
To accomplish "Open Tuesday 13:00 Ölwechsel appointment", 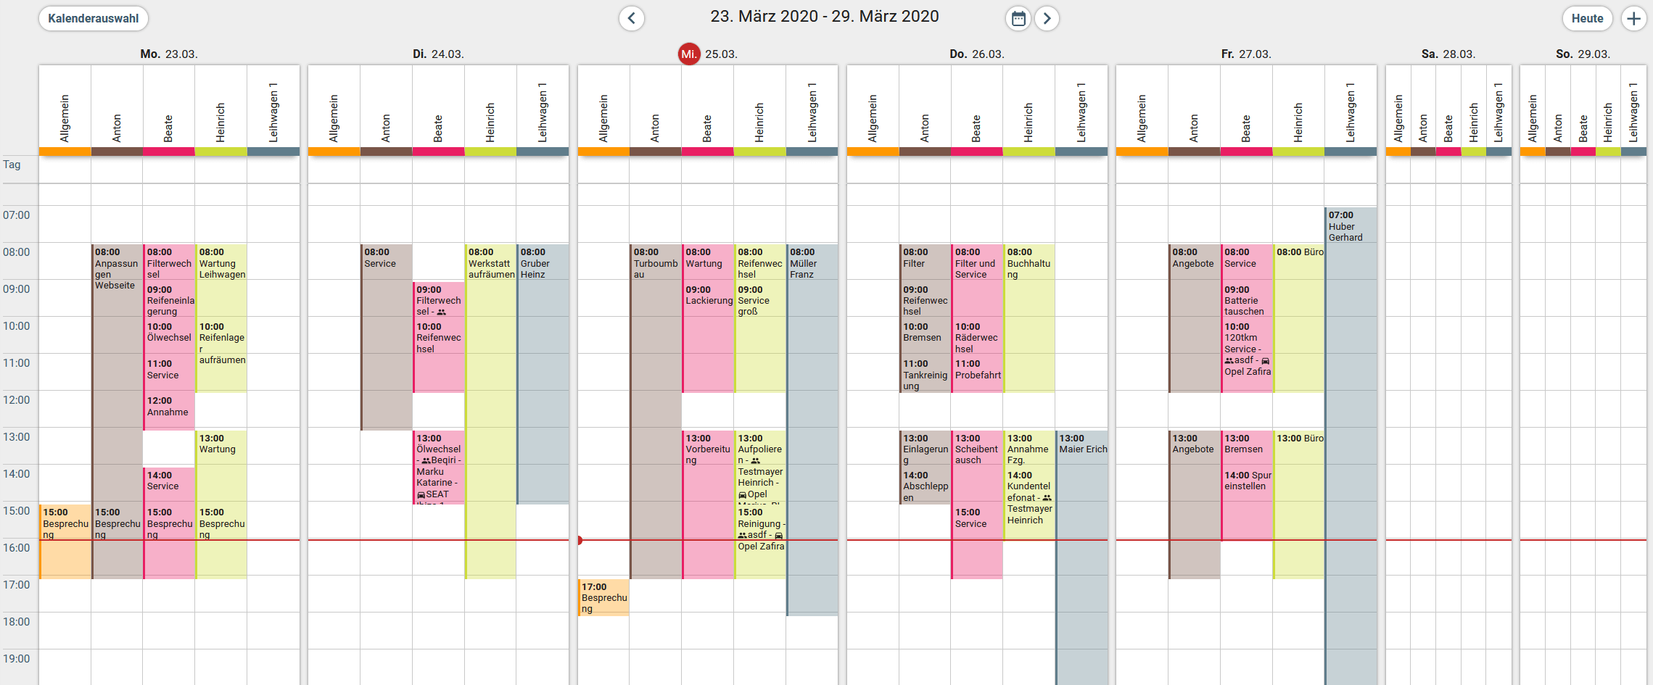I will [439, 467].
